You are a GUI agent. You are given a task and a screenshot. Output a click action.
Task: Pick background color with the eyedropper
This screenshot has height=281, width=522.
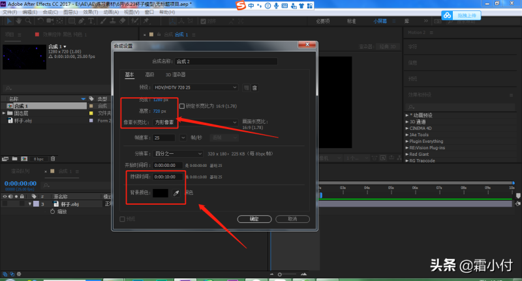[176, 193]
